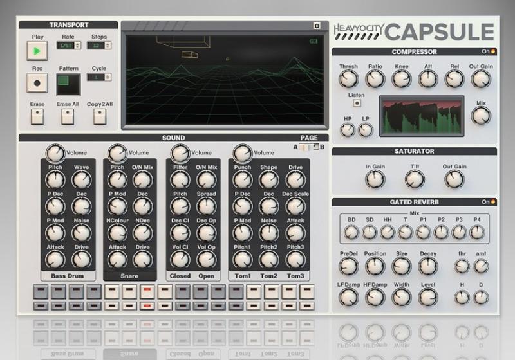Viewport: 515px width, 360px height.
Task: Enable the compressor Listen button
Action: pyautogui.click(x=356, y=104)
